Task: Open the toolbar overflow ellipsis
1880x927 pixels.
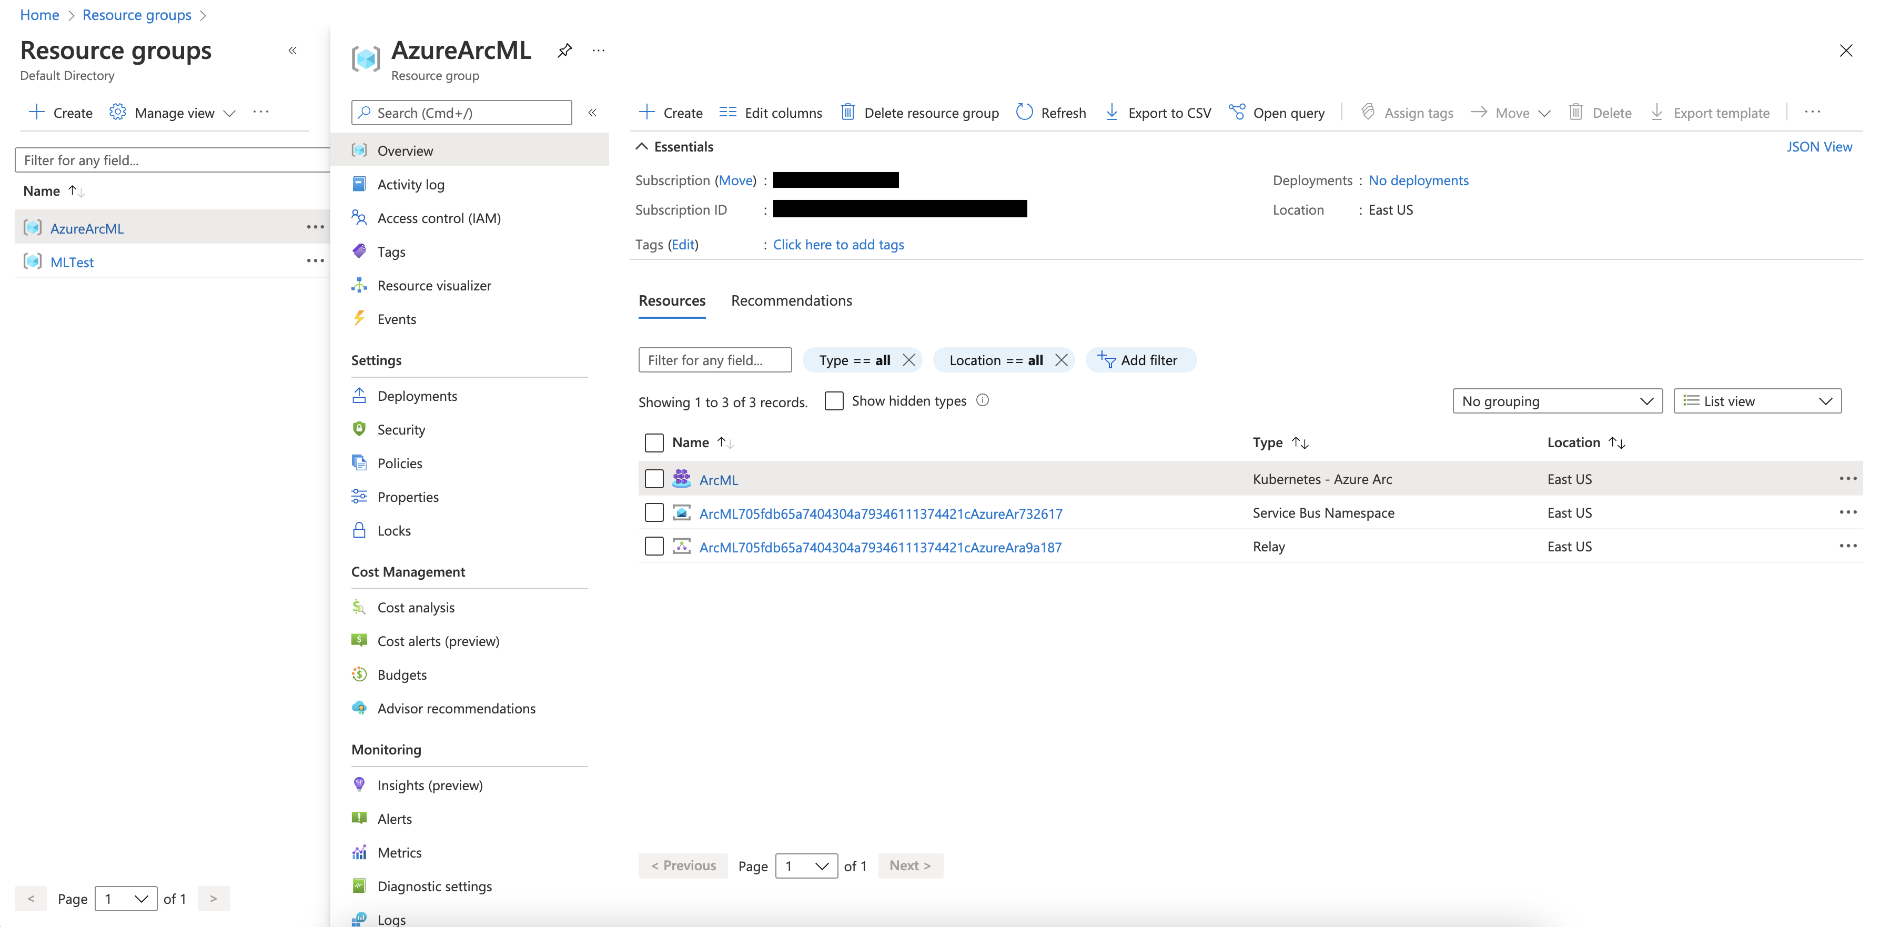Action: (1812, 113)
